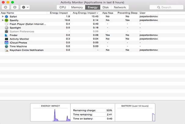185x124 pixels.
Task: Open the Disk tab
Action: 105,7
